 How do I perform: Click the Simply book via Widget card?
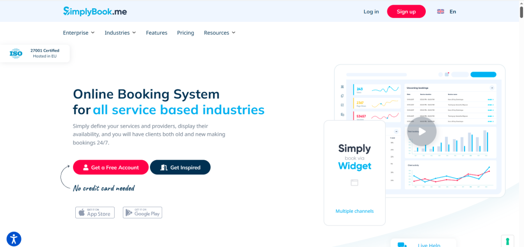point(355,172)
